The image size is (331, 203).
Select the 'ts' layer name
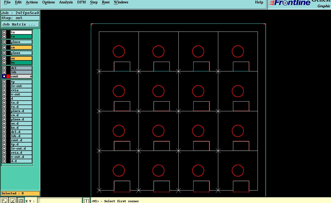[21, 37]
